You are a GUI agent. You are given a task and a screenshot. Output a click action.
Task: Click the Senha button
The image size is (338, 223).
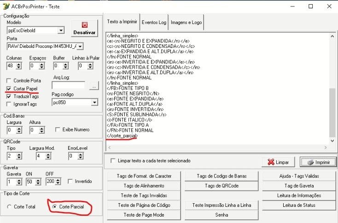click(221, 215)
